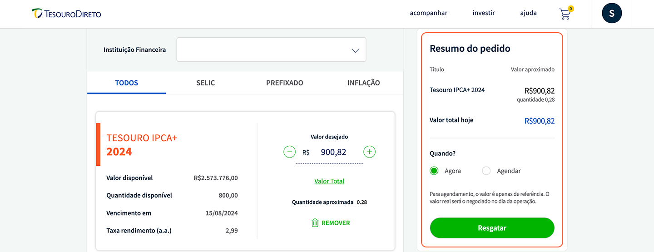This screenshot has width=654, height=252.
Task: Select the R$2.573.776,00 available value
Action: coord(216,178)
